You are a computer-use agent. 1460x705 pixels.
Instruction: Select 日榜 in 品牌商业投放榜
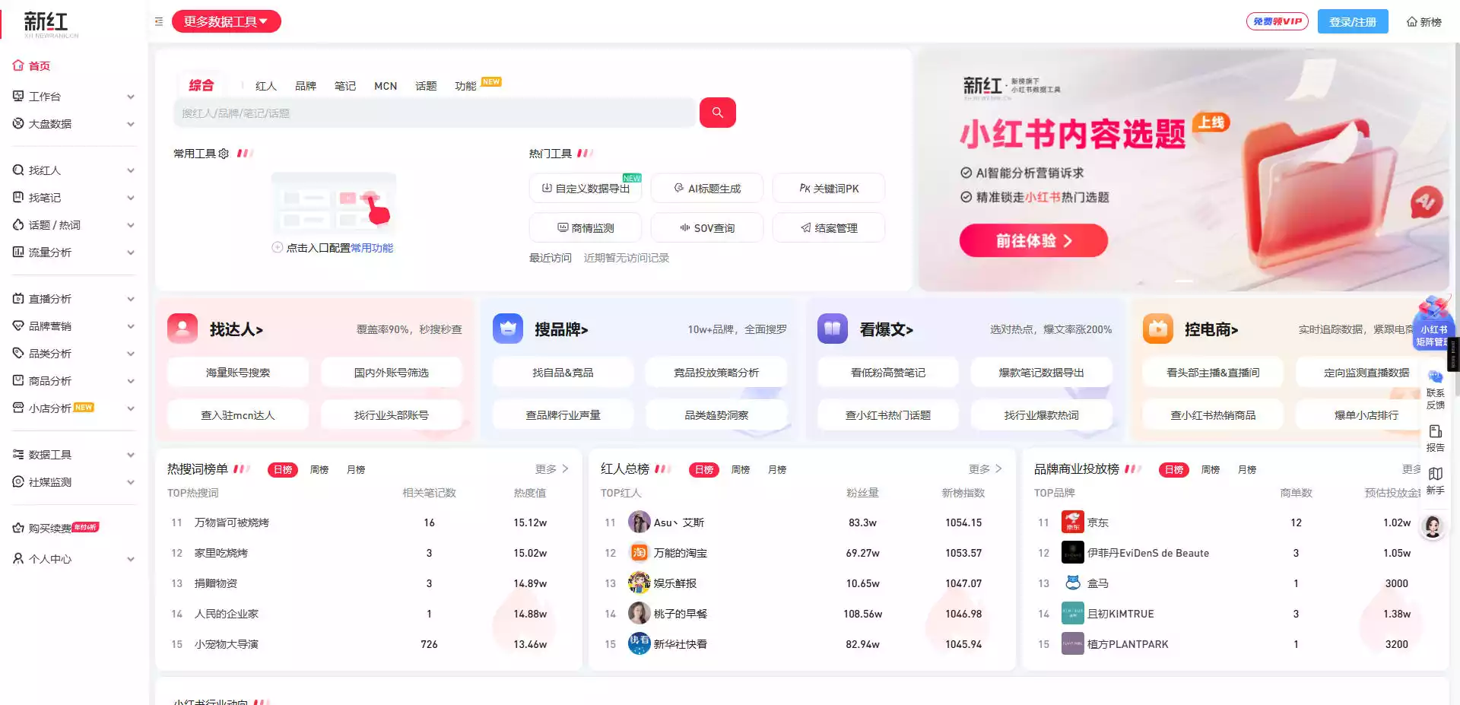(x=1174, y=470)
